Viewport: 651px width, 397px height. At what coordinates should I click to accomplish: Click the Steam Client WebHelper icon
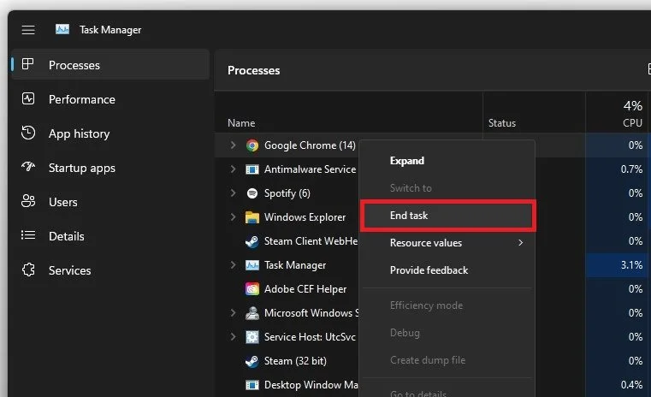252,241
